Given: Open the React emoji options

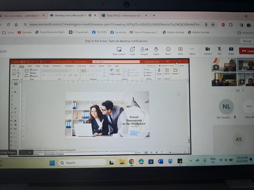Looking at the screenshot, I should coord(168,50).
